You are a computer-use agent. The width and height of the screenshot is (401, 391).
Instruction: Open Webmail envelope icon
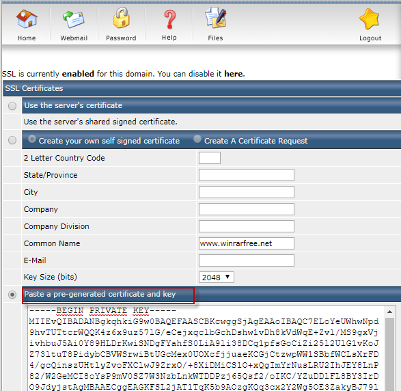(74, 20)
